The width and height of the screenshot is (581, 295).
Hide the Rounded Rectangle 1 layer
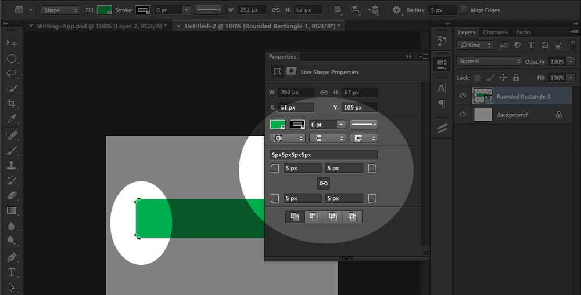[x=463, y=96]
